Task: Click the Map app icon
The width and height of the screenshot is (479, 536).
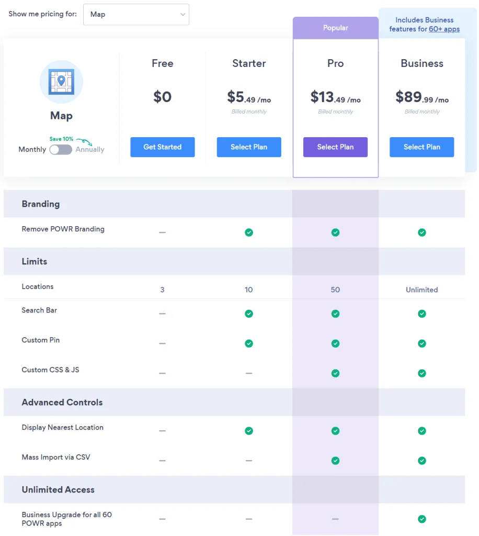Action: click(x=61, y=82)
